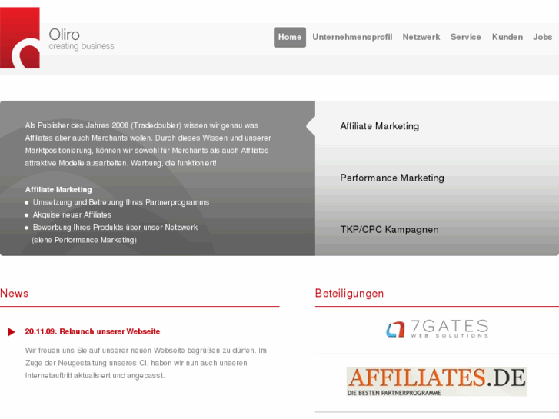Click the red Oliro logo icon

20,38
